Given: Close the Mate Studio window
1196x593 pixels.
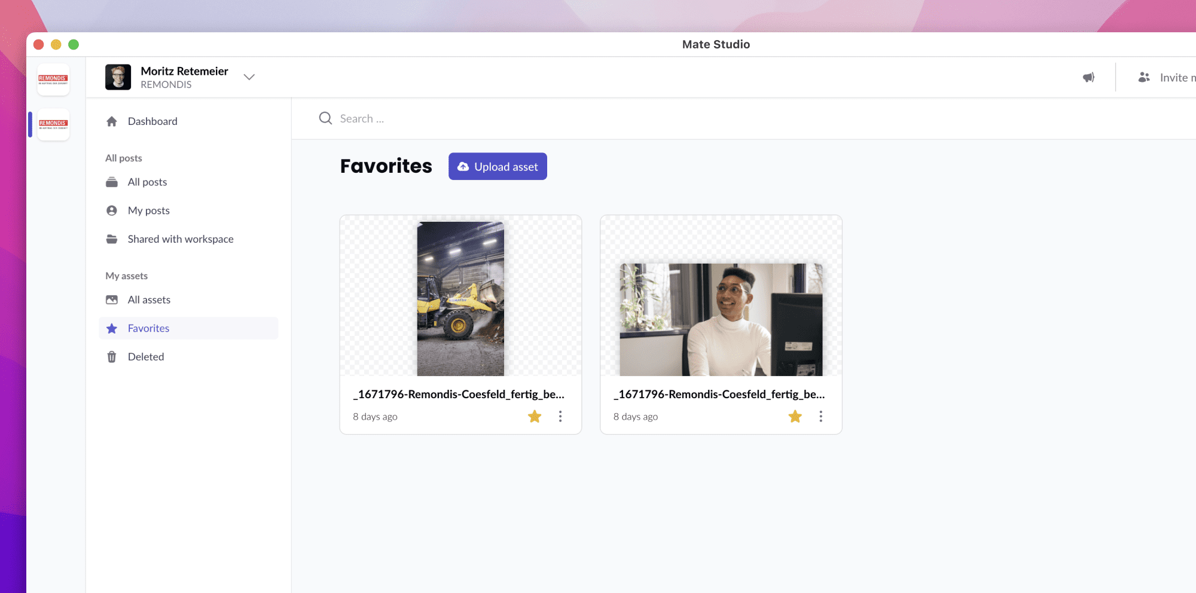Looking at the screenshot, I should click(39, 44).
